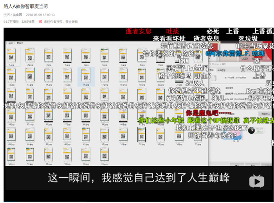Click the 94.7万播放 view count
This screenshot has height=203, width=274.
pyautogui.click(x=11, y=22)
